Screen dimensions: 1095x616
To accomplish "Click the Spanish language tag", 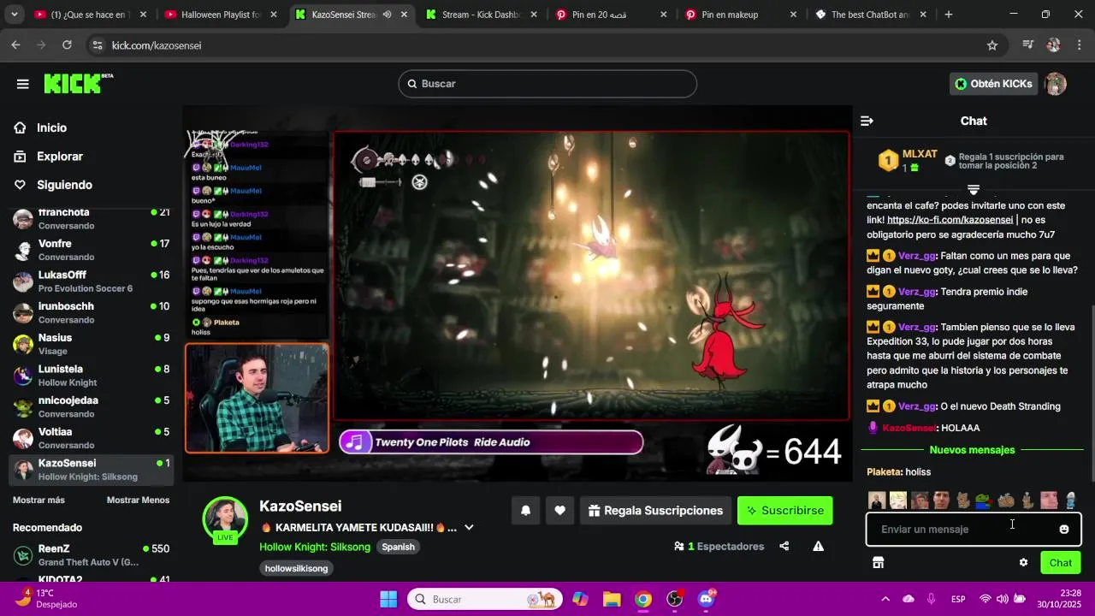I will (x=398, y=547).
